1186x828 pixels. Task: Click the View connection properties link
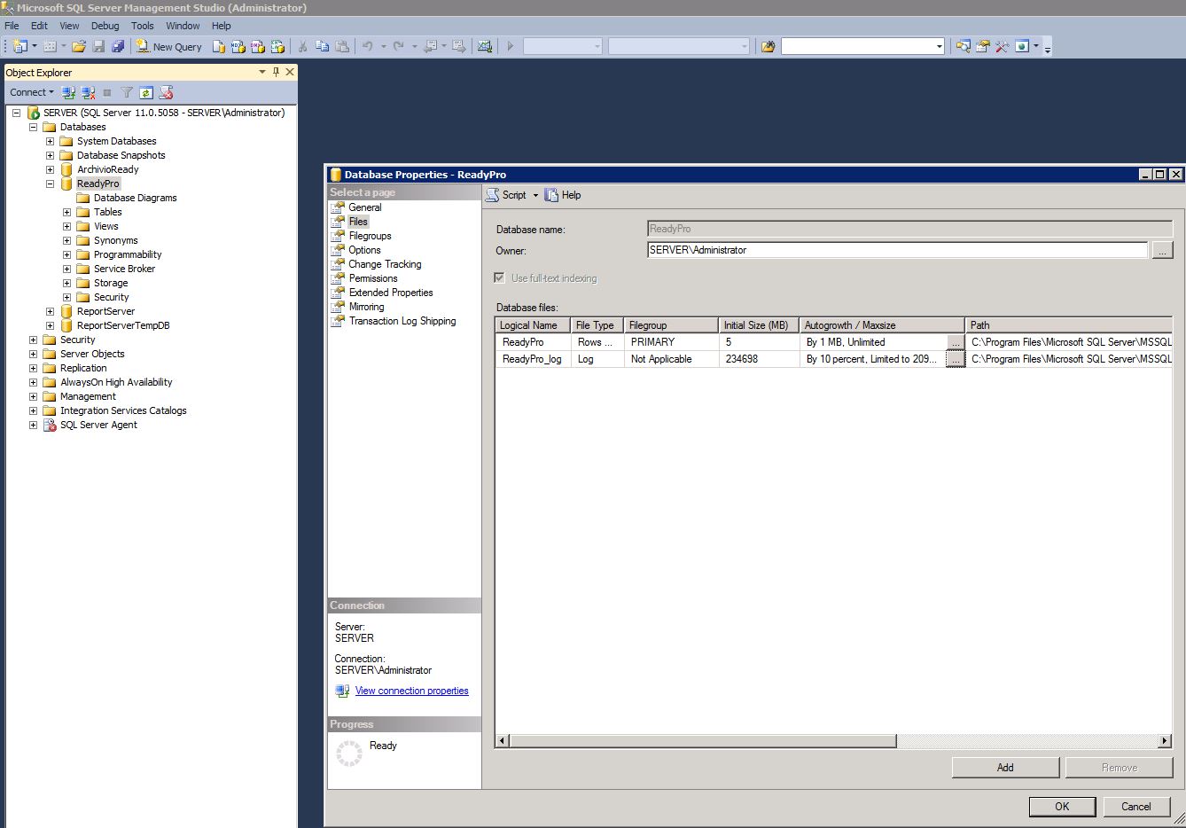(x=411, y=691)
